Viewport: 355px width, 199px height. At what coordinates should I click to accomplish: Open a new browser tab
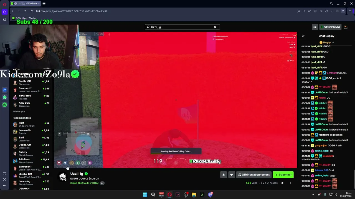(x=44, y=4)
